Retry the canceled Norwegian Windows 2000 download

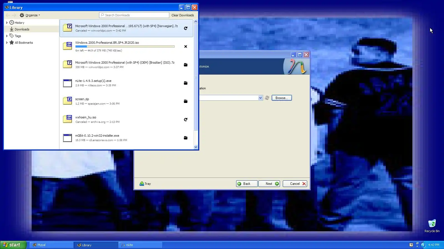[x=186, y=28]
